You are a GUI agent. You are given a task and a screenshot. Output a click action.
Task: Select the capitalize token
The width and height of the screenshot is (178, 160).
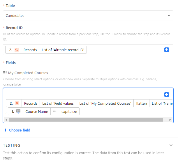(x=69, y=111)
